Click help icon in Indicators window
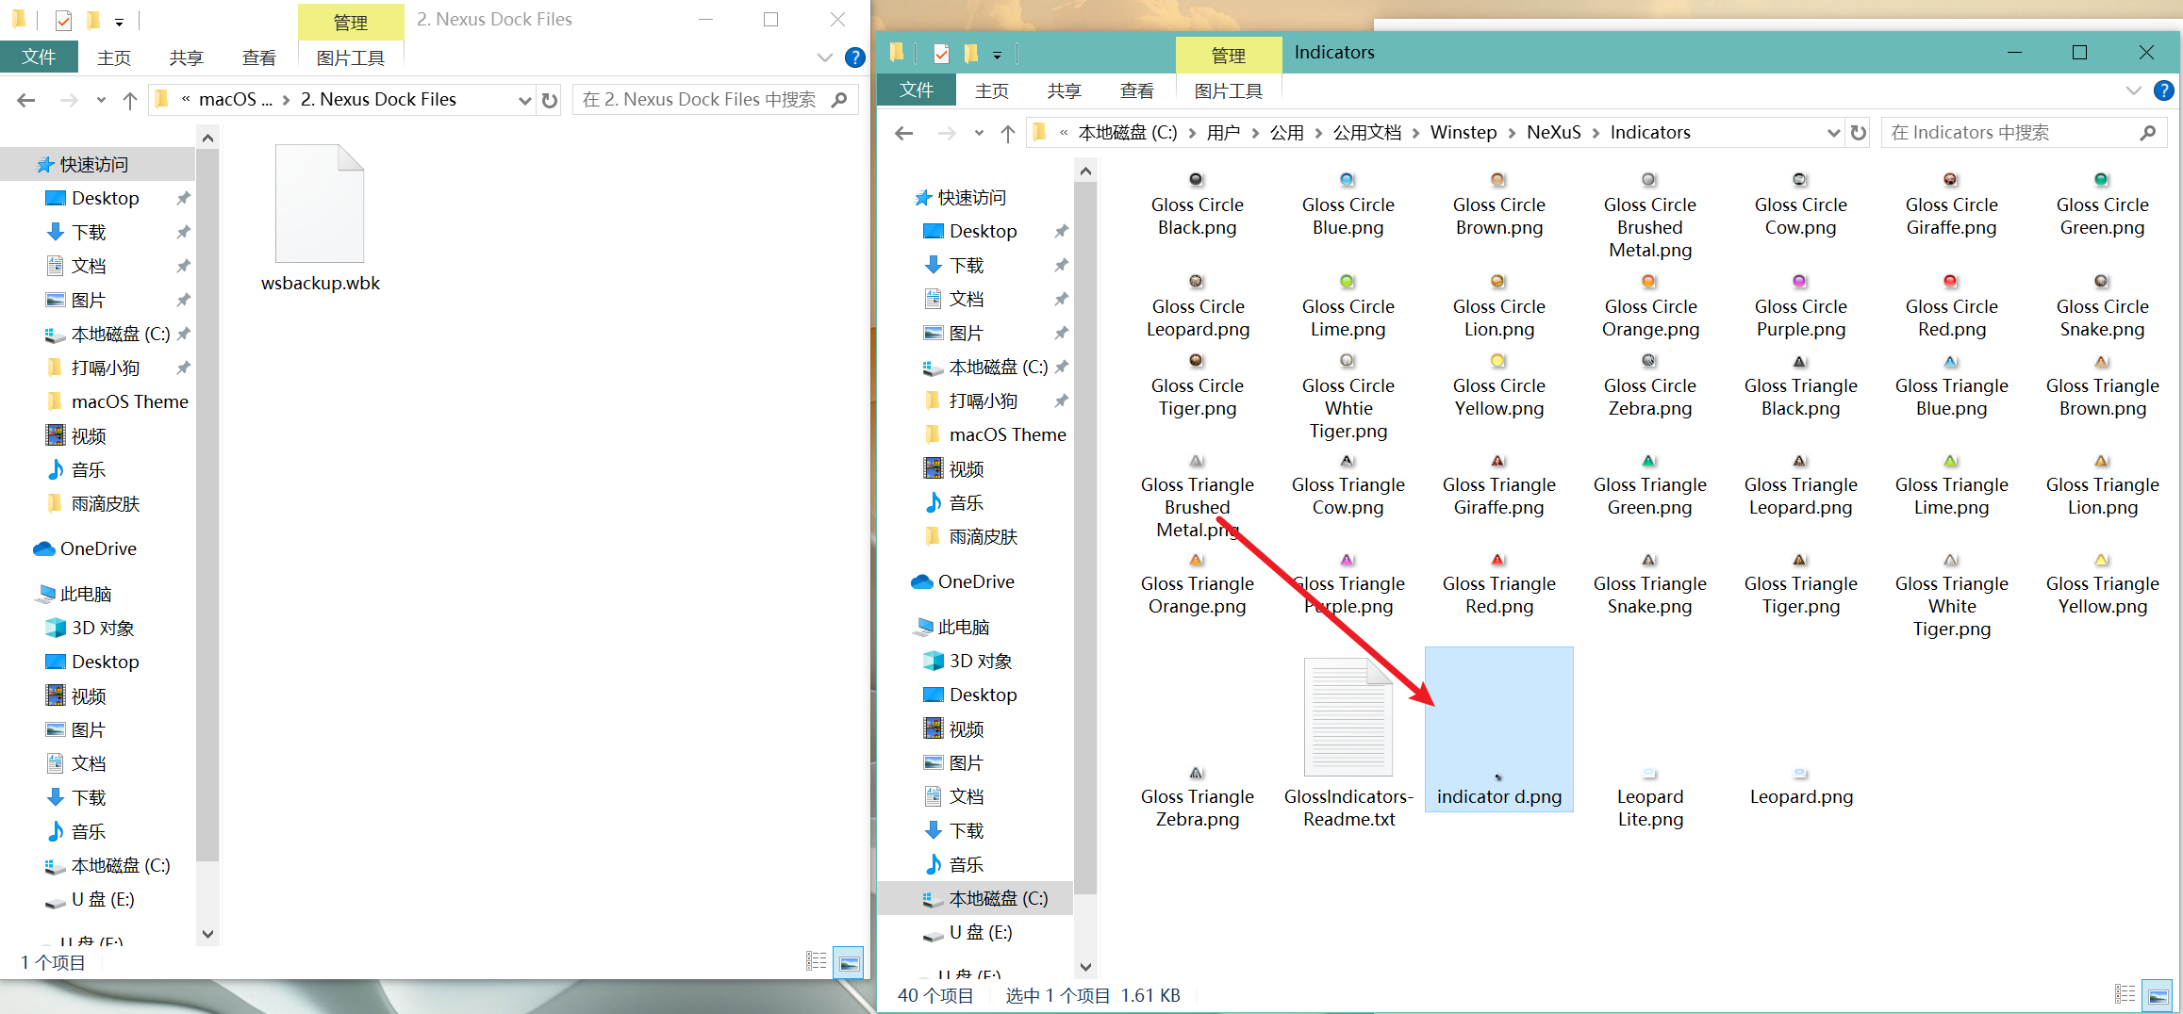 pyautogui.click(x=2164, y=90)
